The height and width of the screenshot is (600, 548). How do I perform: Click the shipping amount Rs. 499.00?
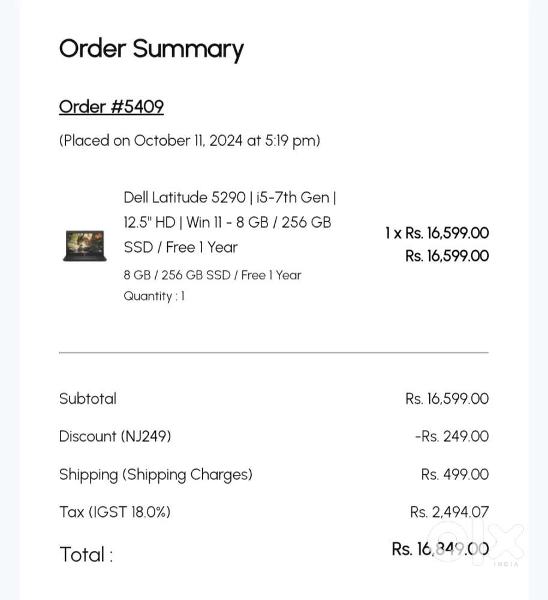click(454, 474)
